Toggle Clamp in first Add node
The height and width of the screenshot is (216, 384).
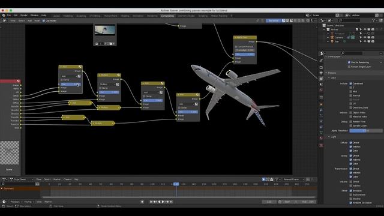62,80
